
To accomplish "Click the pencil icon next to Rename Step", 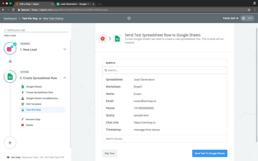I will pos(22,119).
